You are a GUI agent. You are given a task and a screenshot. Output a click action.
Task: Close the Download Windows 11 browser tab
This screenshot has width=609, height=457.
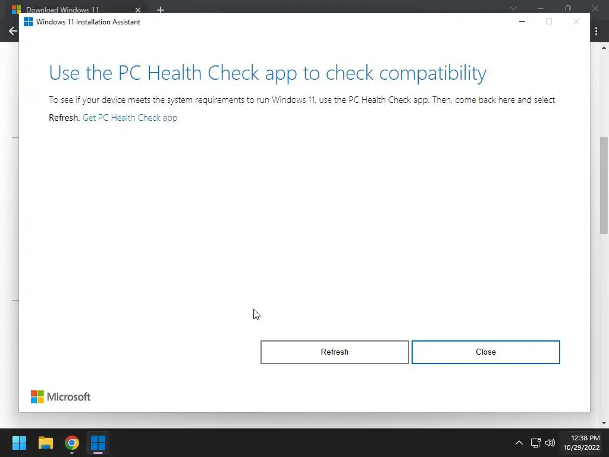138,10
